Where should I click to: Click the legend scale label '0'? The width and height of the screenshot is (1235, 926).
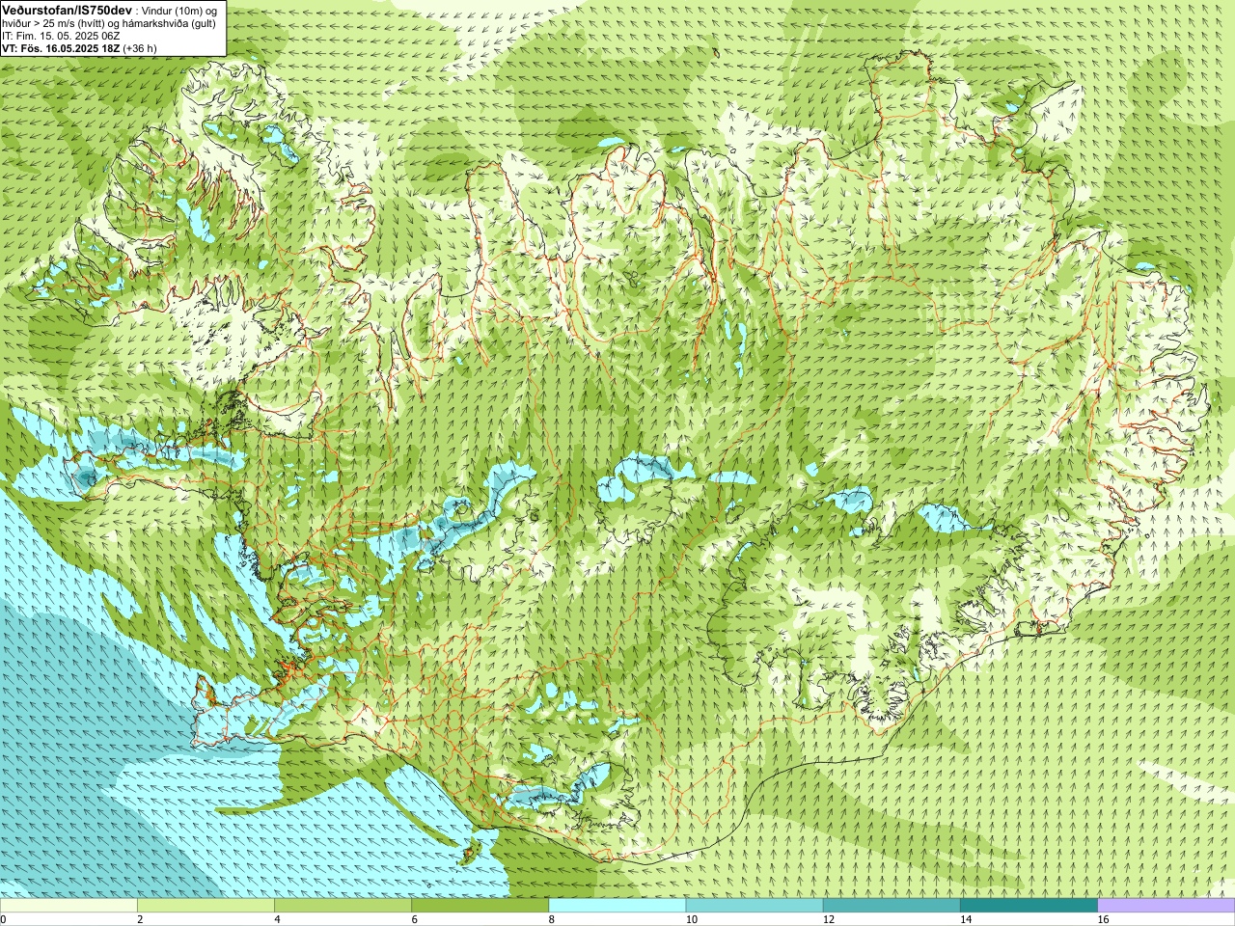[3, 919]
